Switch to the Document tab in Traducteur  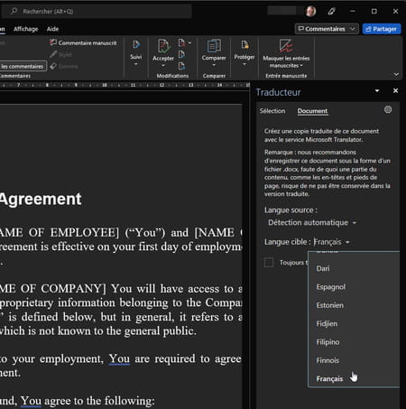[312, 111]
